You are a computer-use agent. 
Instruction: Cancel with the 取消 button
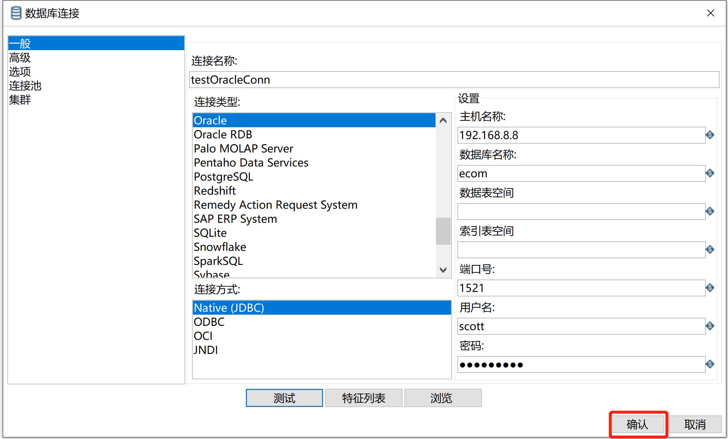point(695,424)
